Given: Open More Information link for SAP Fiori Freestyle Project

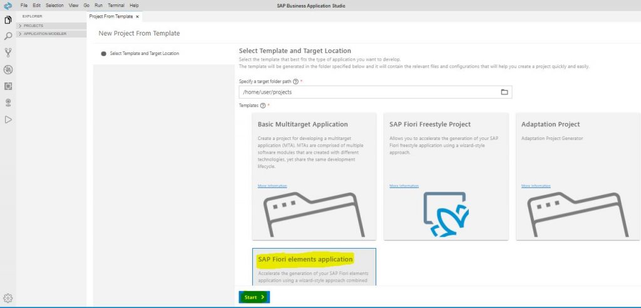Looking at the screenshot, I should (x=404, y=186).
